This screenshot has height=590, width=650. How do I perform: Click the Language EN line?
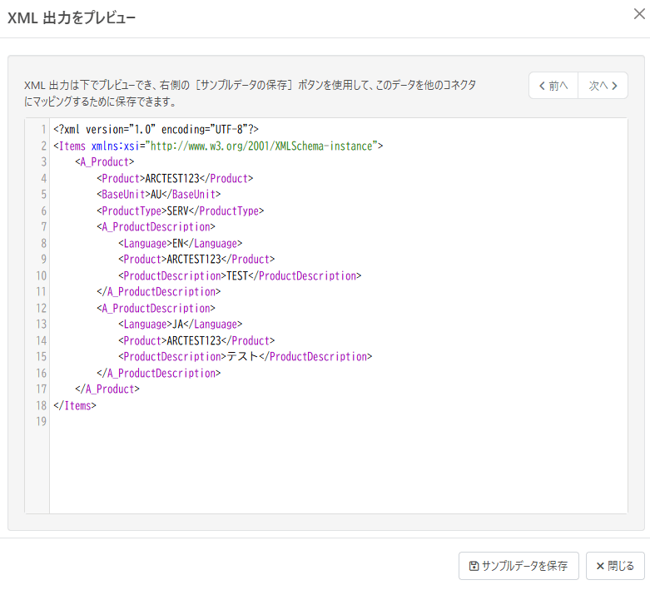tap(180, 243)
